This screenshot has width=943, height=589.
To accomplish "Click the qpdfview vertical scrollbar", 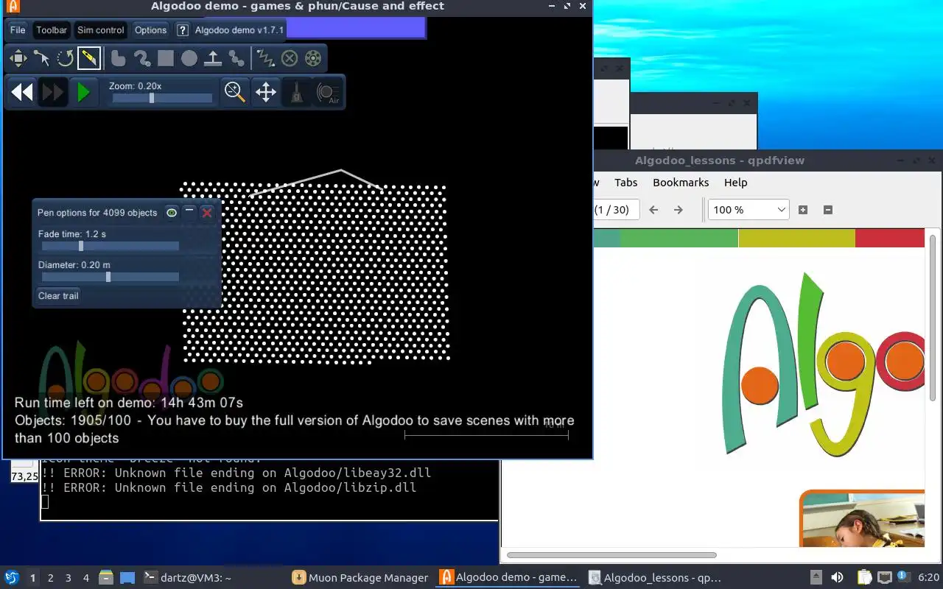I will pos(933,319).
